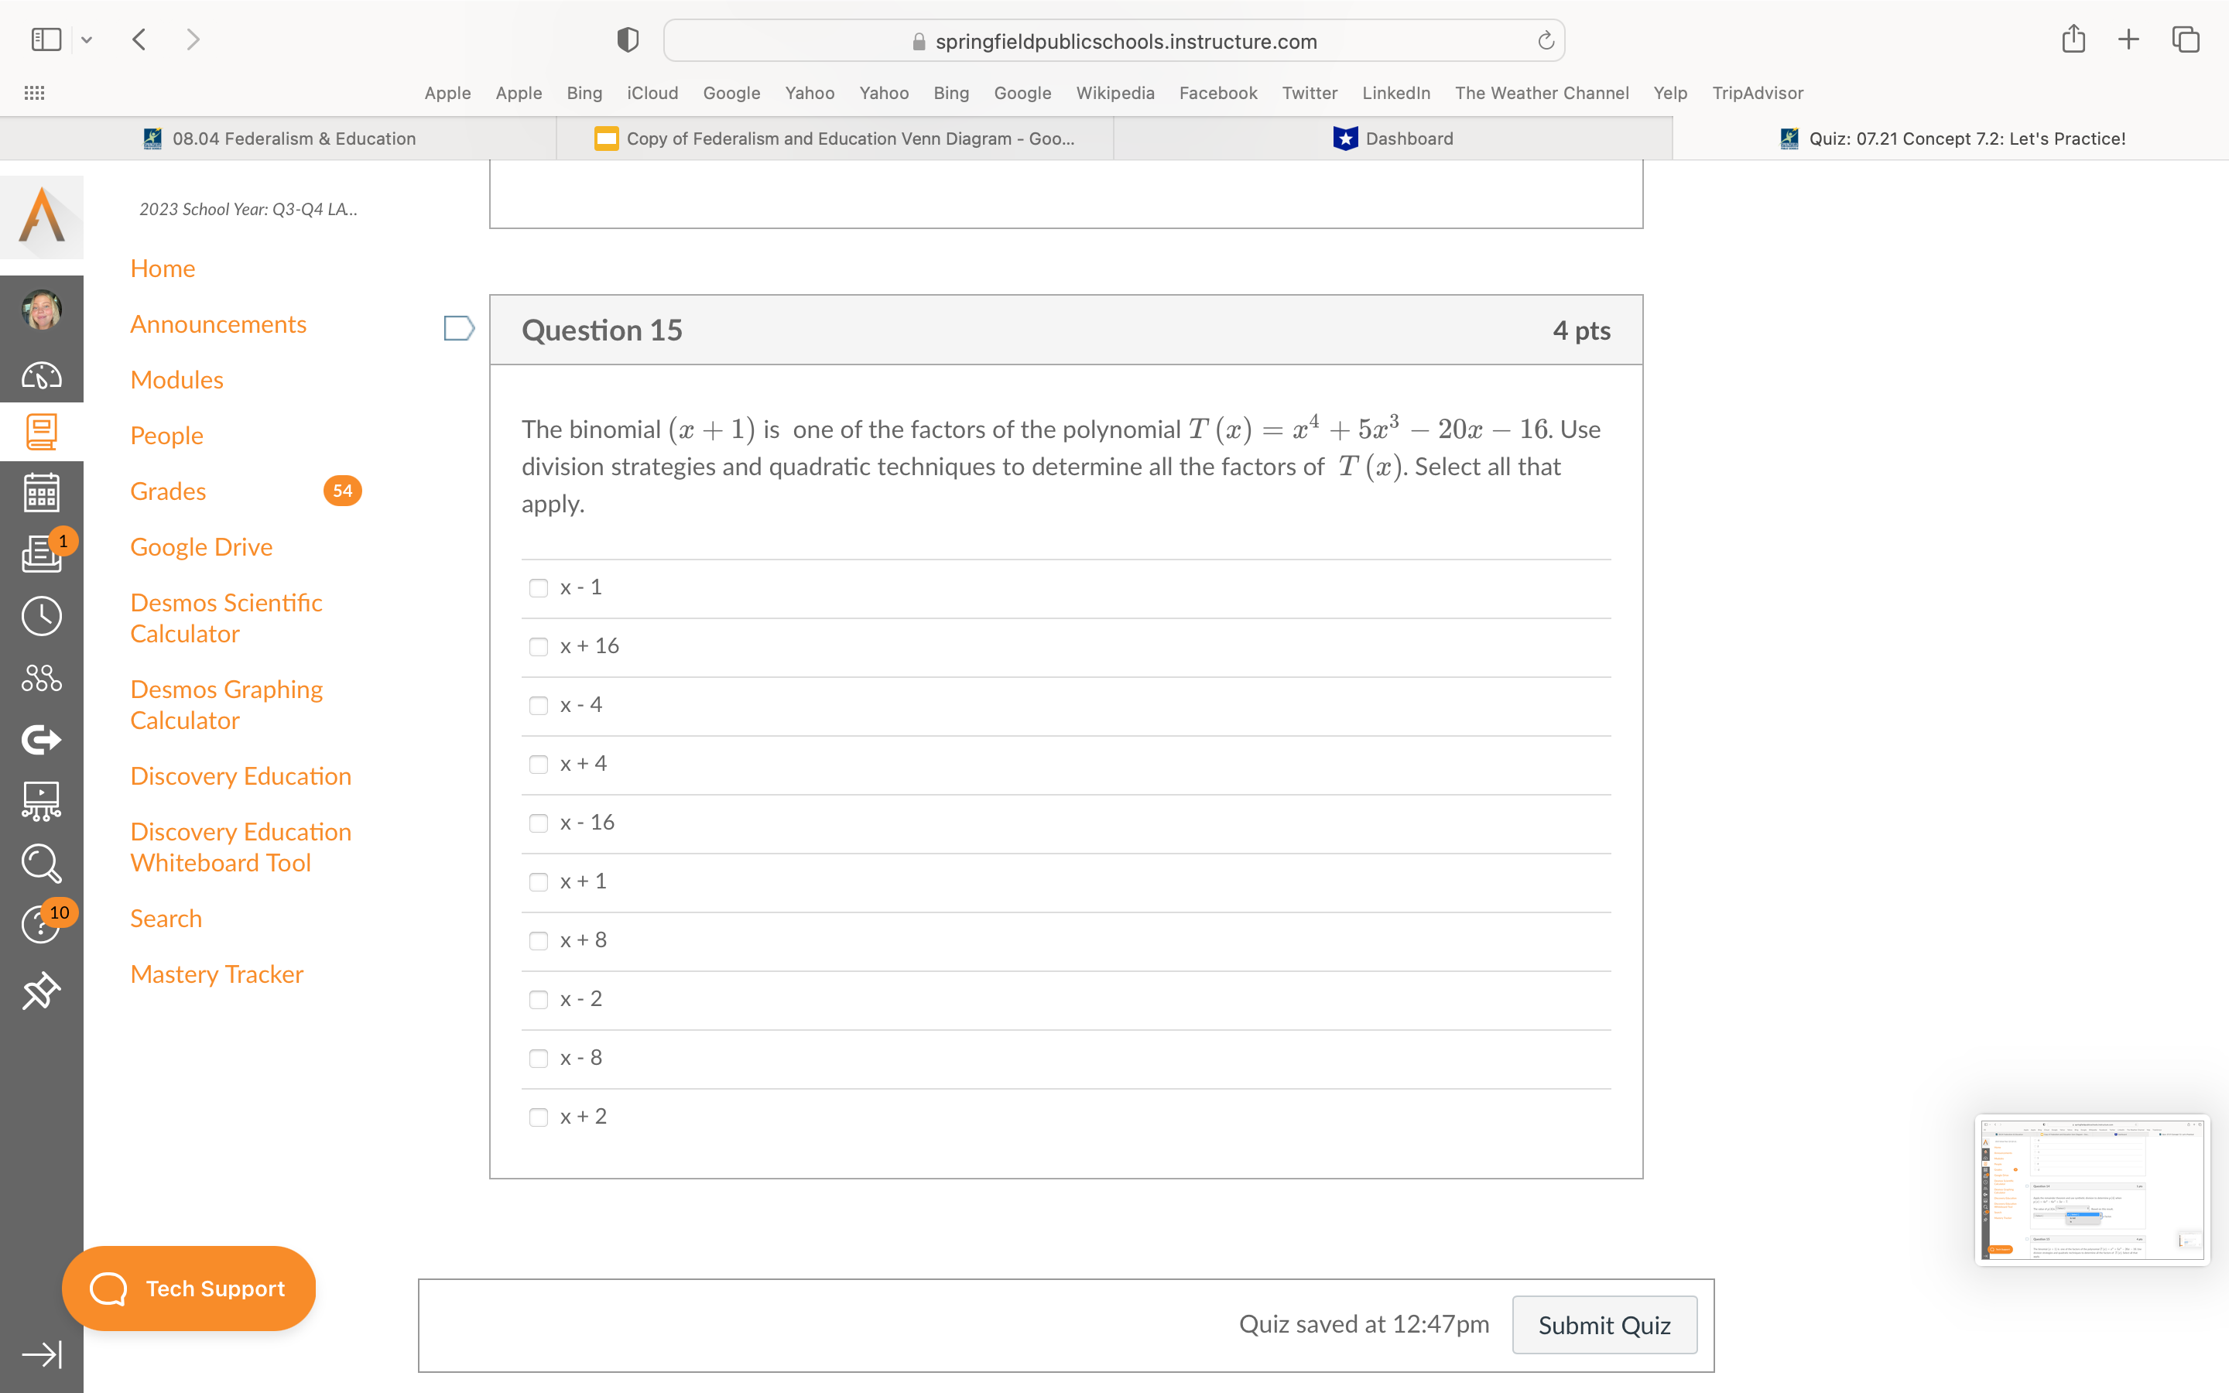The width and height of the screenshot is (2229, 1393).
Task: Select the x - 4 checkbox answer
Action: pyautogui.click(x=539, y=704)
